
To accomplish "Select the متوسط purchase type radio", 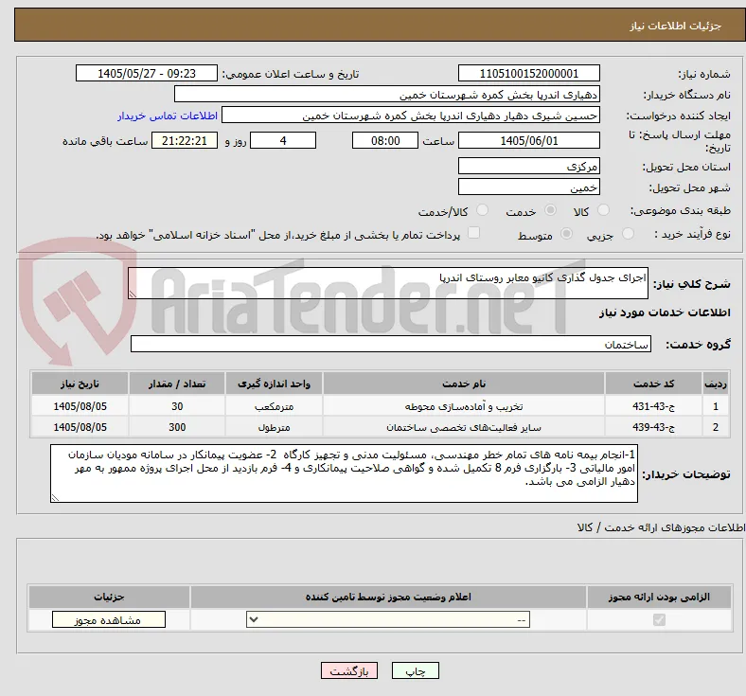I will pyautogui.click(x=566, y=234).
